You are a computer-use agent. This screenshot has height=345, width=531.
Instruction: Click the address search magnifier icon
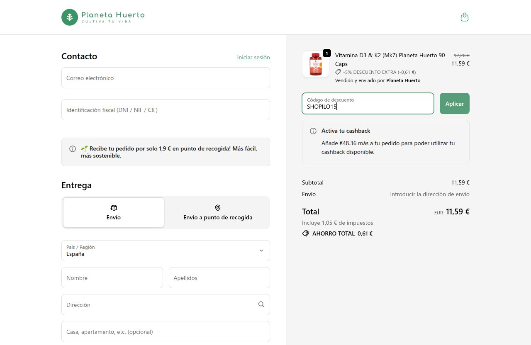(x=261, y=304)
